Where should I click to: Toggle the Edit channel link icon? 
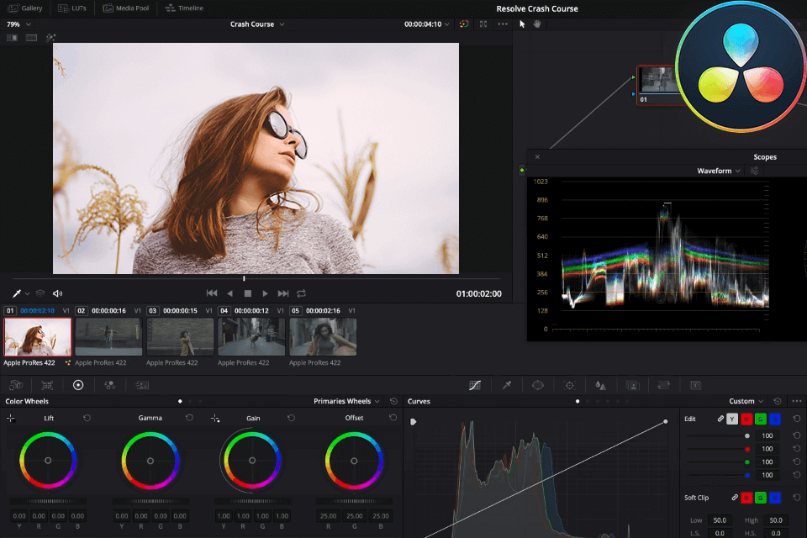point(720,419)
